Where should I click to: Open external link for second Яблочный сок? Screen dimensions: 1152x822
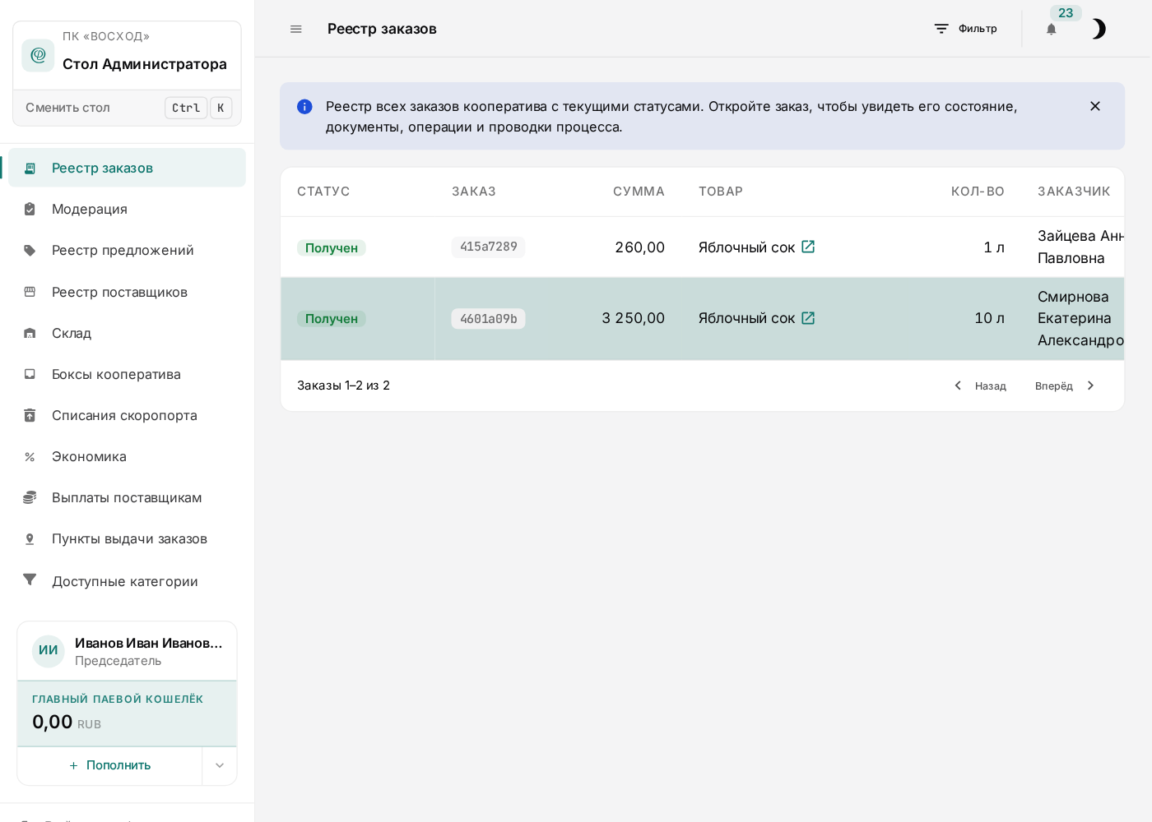click(808, 318)
